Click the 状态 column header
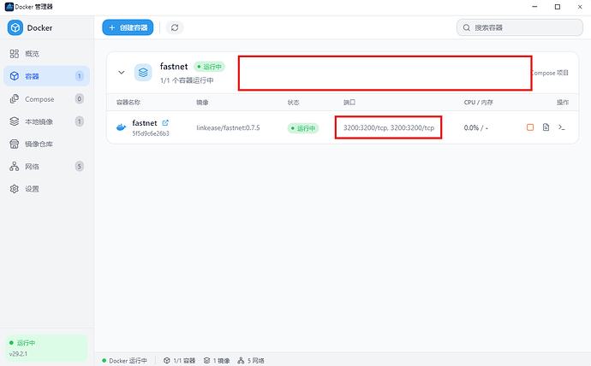The width and height of the screenshot is (591, 366). 293,103
